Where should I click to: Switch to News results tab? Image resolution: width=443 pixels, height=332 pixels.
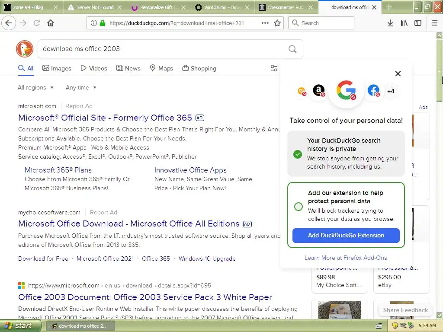pyautogui.click(x=128, y=68)
